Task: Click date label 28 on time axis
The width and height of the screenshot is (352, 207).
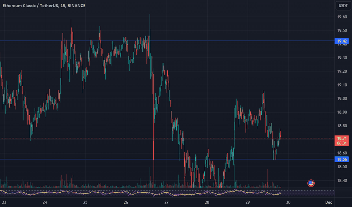Action: coord(207,202)
